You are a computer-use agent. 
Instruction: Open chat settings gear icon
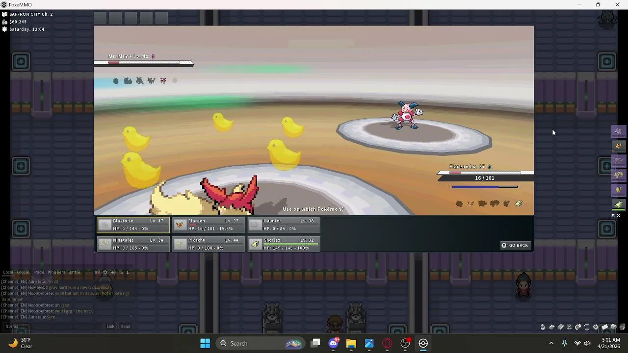click(105, 272)
